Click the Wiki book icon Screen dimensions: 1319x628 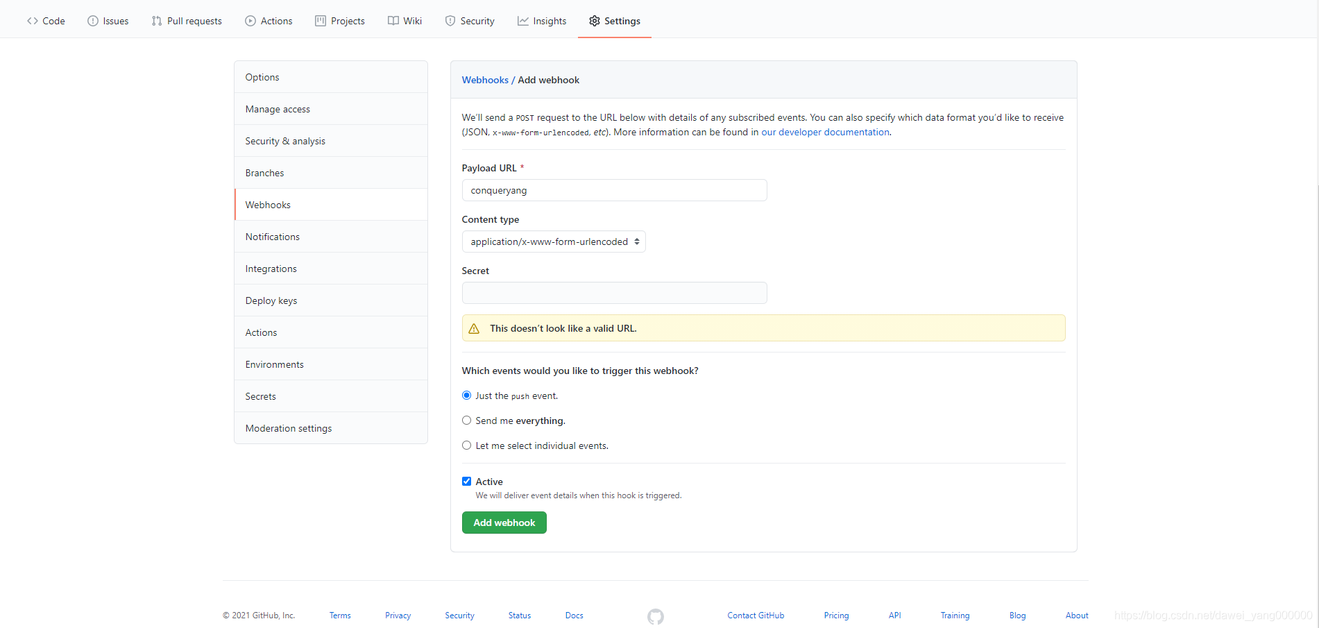coord(393,21)
